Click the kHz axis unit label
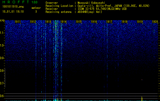This screenshot has height=101, width=160. pos(2,20)
